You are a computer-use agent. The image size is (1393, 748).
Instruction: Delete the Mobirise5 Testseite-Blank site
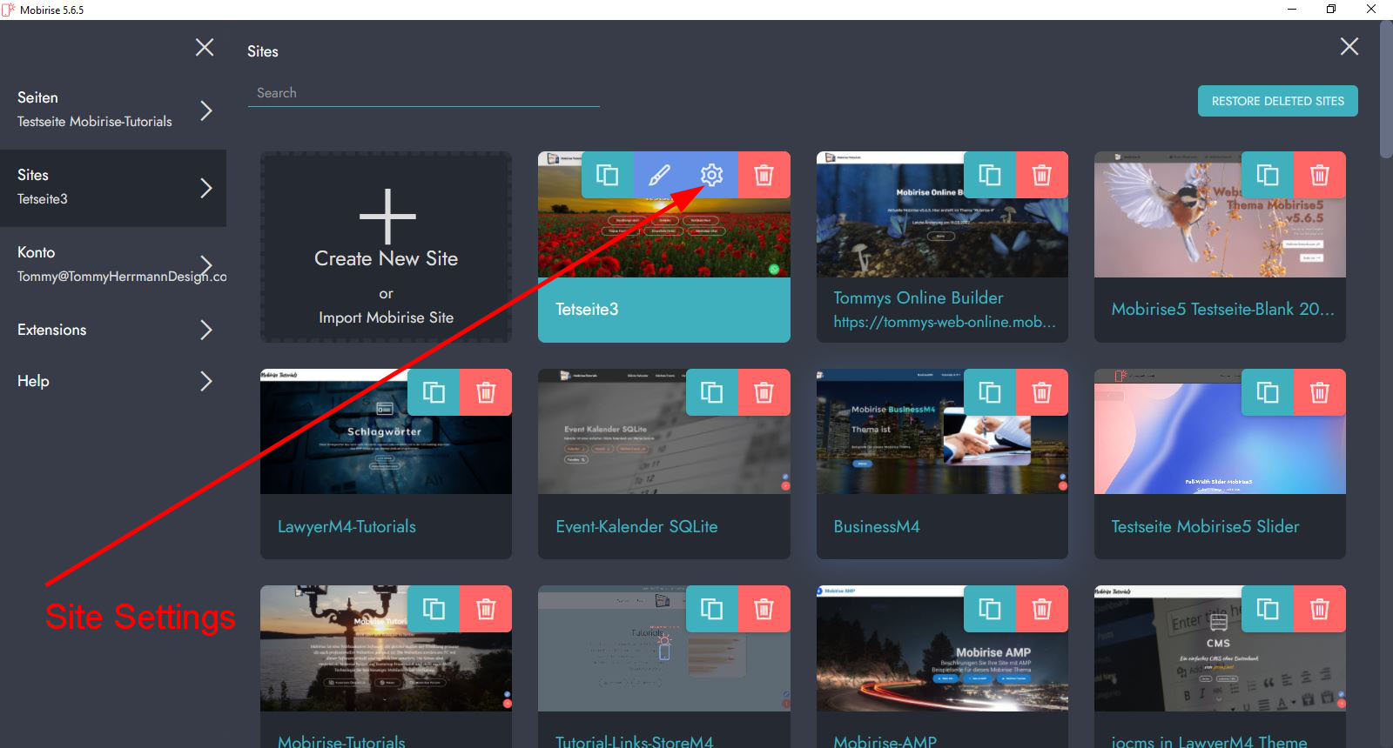pos(1319,175)
